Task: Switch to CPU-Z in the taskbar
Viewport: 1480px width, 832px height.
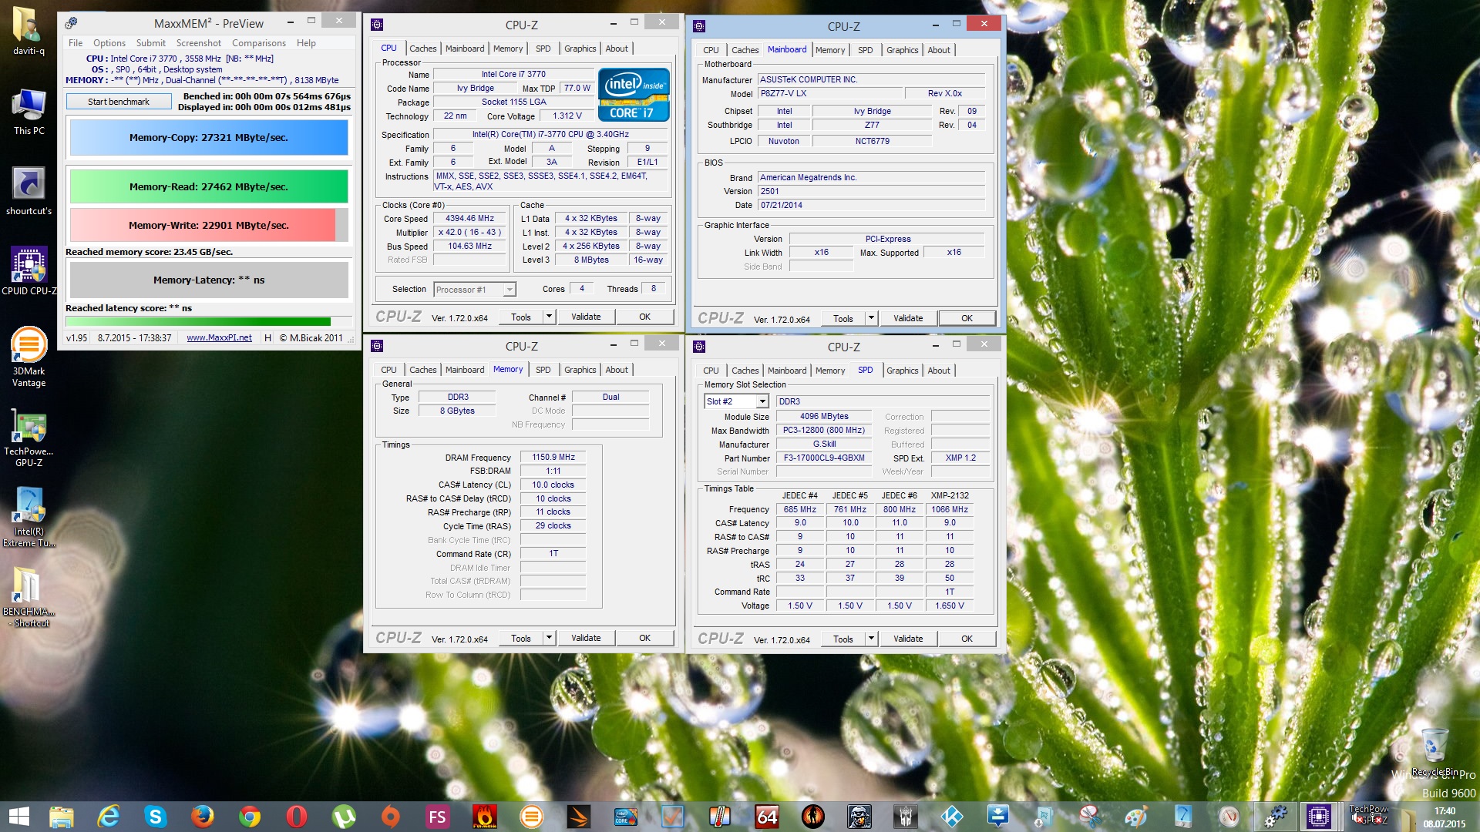Action: point(1318,817)
